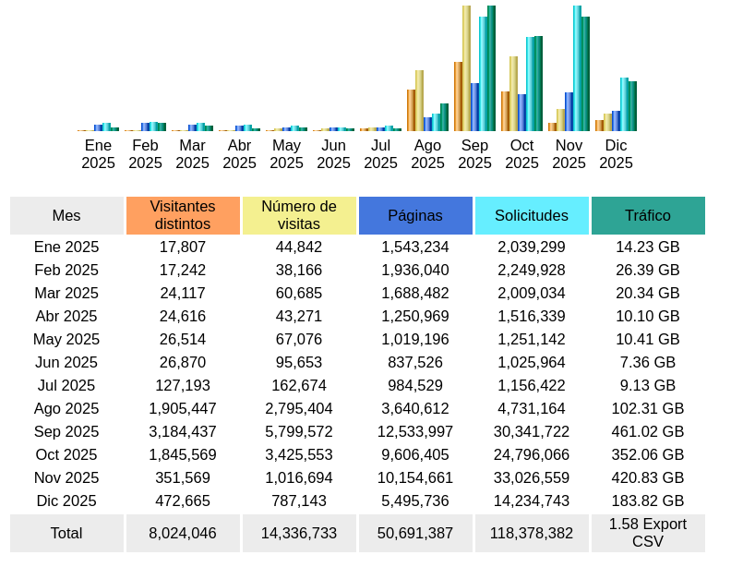Click the tall cyan bar for Nov 2025
The image size is (731, 567).
click(x=577, y=69)
